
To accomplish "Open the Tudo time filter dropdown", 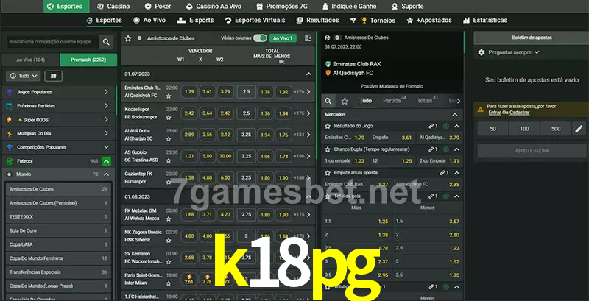I will [x=24, y=76].
